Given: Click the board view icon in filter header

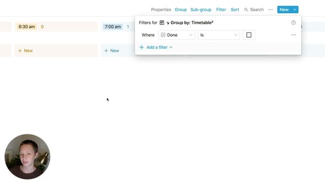Looking at the screenshot, I should (162, 22).
